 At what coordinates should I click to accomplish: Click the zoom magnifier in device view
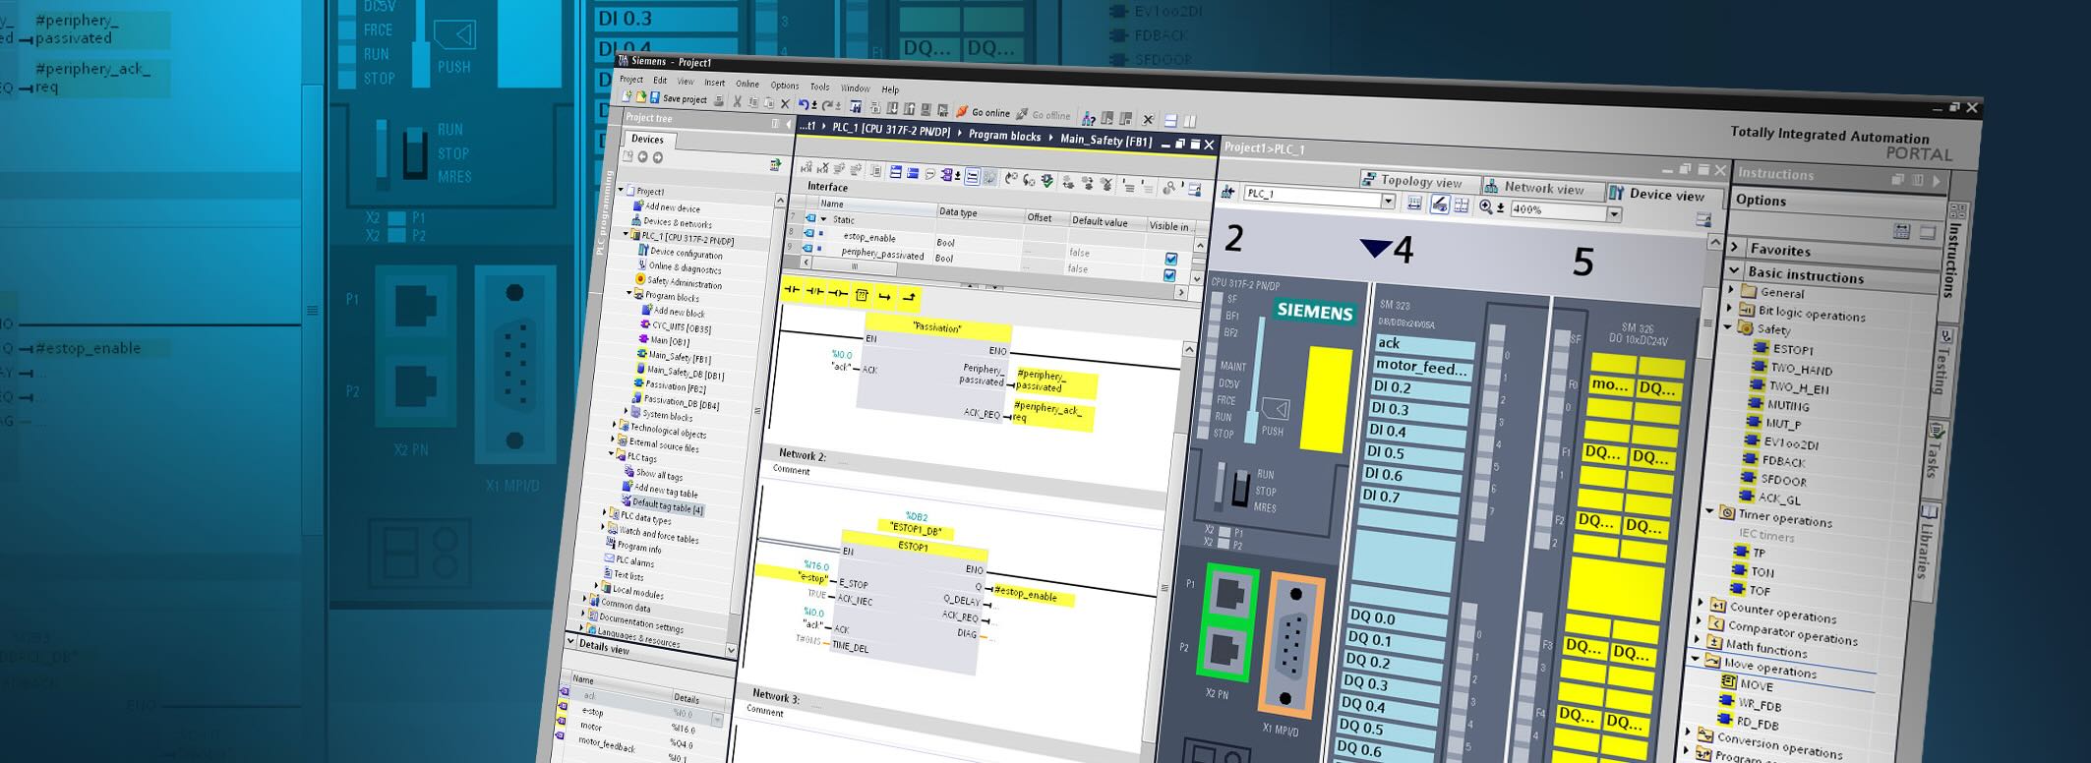click(x=1485, y=206)
